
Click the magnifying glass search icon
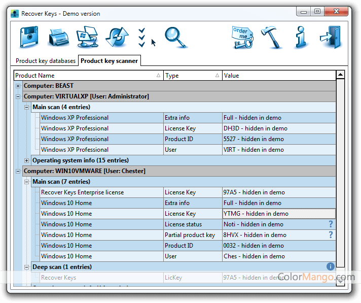(175, 37)
